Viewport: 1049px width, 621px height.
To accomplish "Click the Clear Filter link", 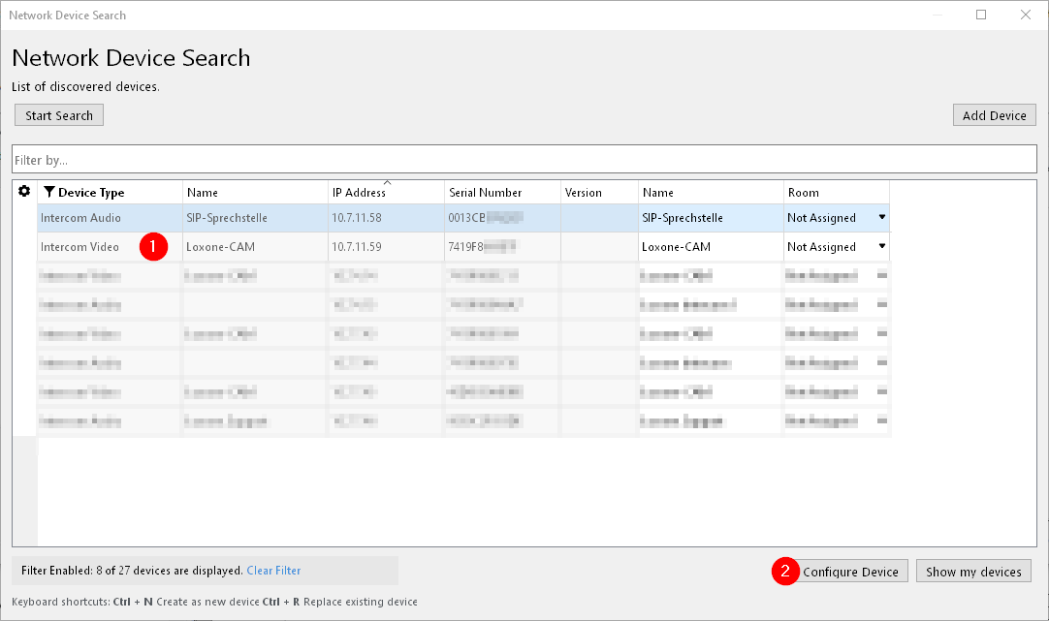I will point(273,571).
